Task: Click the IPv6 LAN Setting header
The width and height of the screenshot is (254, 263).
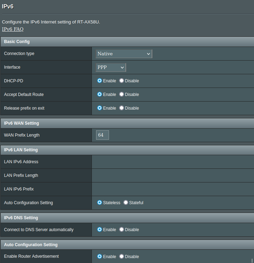Action: tap(21, 150)
